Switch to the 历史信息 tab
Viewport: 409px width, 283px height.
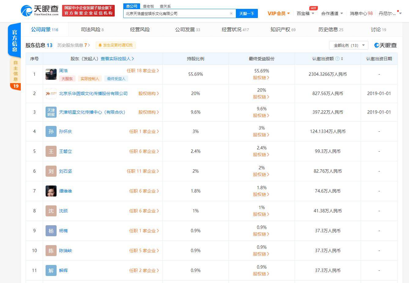331,30
